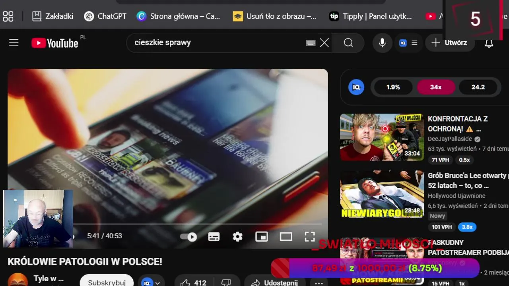Open the ChatGPT bookmark
This screenshot has width=509, height=286.
(x=105, y=16)
